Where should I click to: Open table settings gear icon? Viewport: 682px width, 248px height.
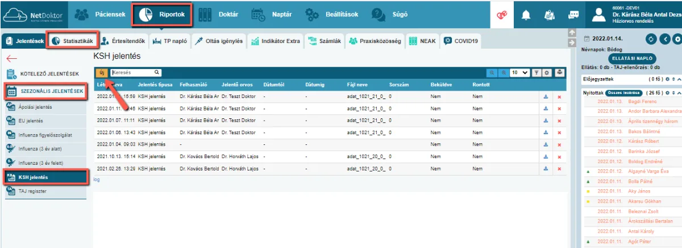[x=547, y=72]
